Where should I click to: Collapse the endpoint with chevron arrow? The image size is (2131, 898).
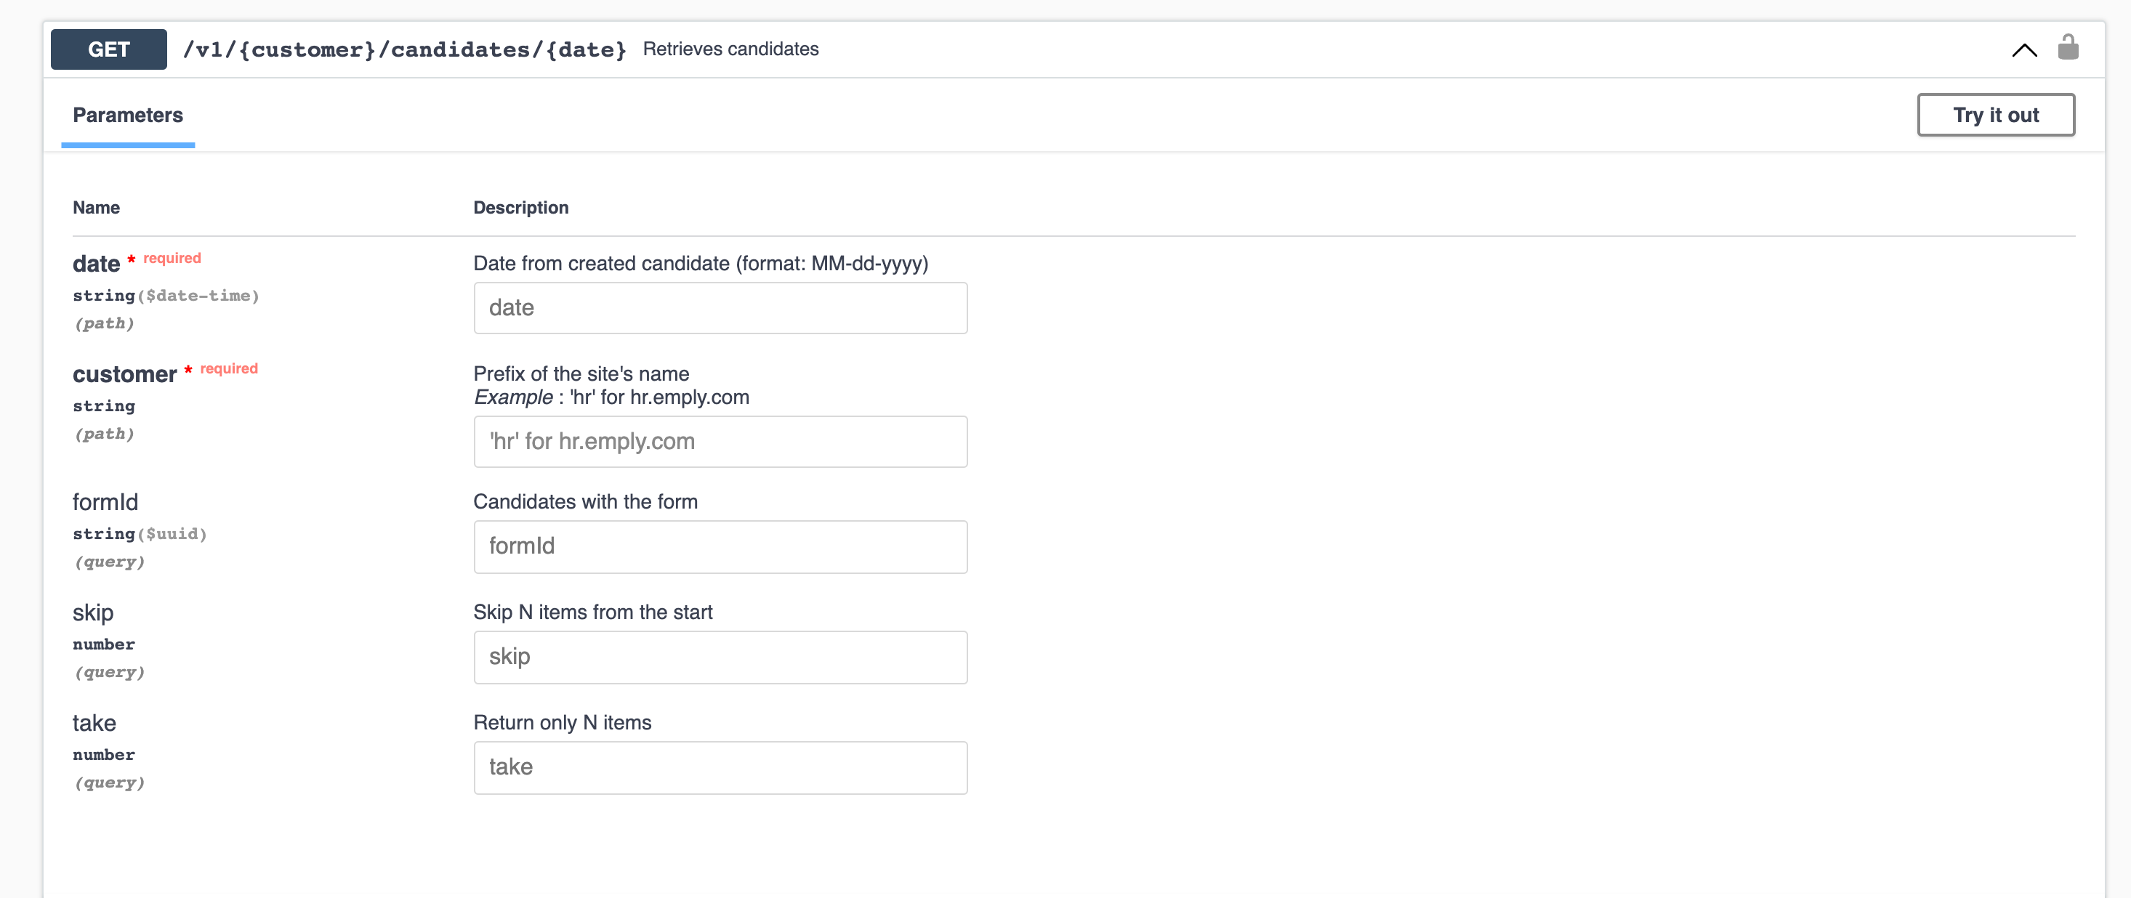[x=2023, y=50]
